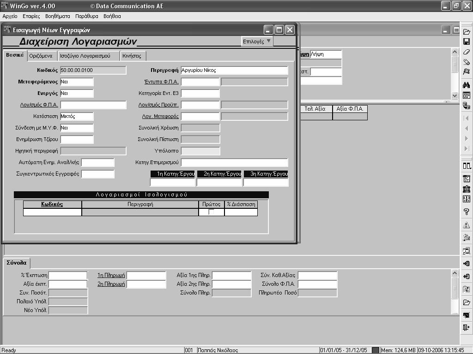The image size is (473, 354).
Task: Click the Λογ/σμός Προϋπ. link label
Action: 158,105
